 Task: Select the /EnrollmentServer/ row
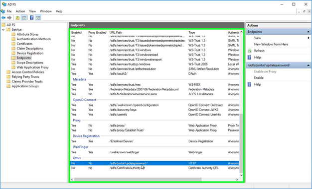pos(155,141)
